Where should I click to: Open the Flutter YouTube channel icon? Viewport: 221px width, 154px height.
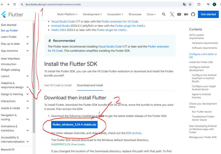point(179,14)
